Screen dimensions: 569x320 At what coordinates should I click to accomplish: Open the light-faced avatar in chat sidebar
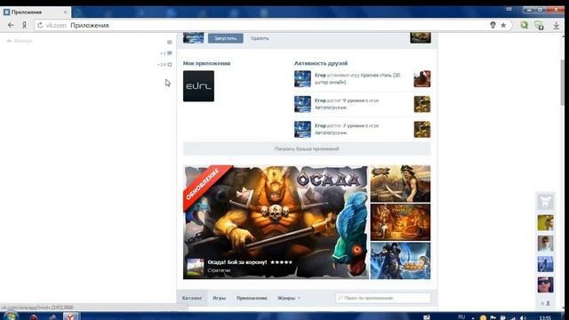[x=545, y=244]
